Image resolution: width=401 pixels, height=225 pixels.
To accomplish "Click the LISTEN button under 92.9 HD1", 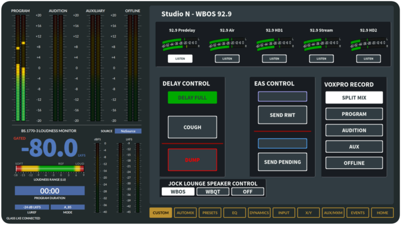I will click(x=274, y=58).
